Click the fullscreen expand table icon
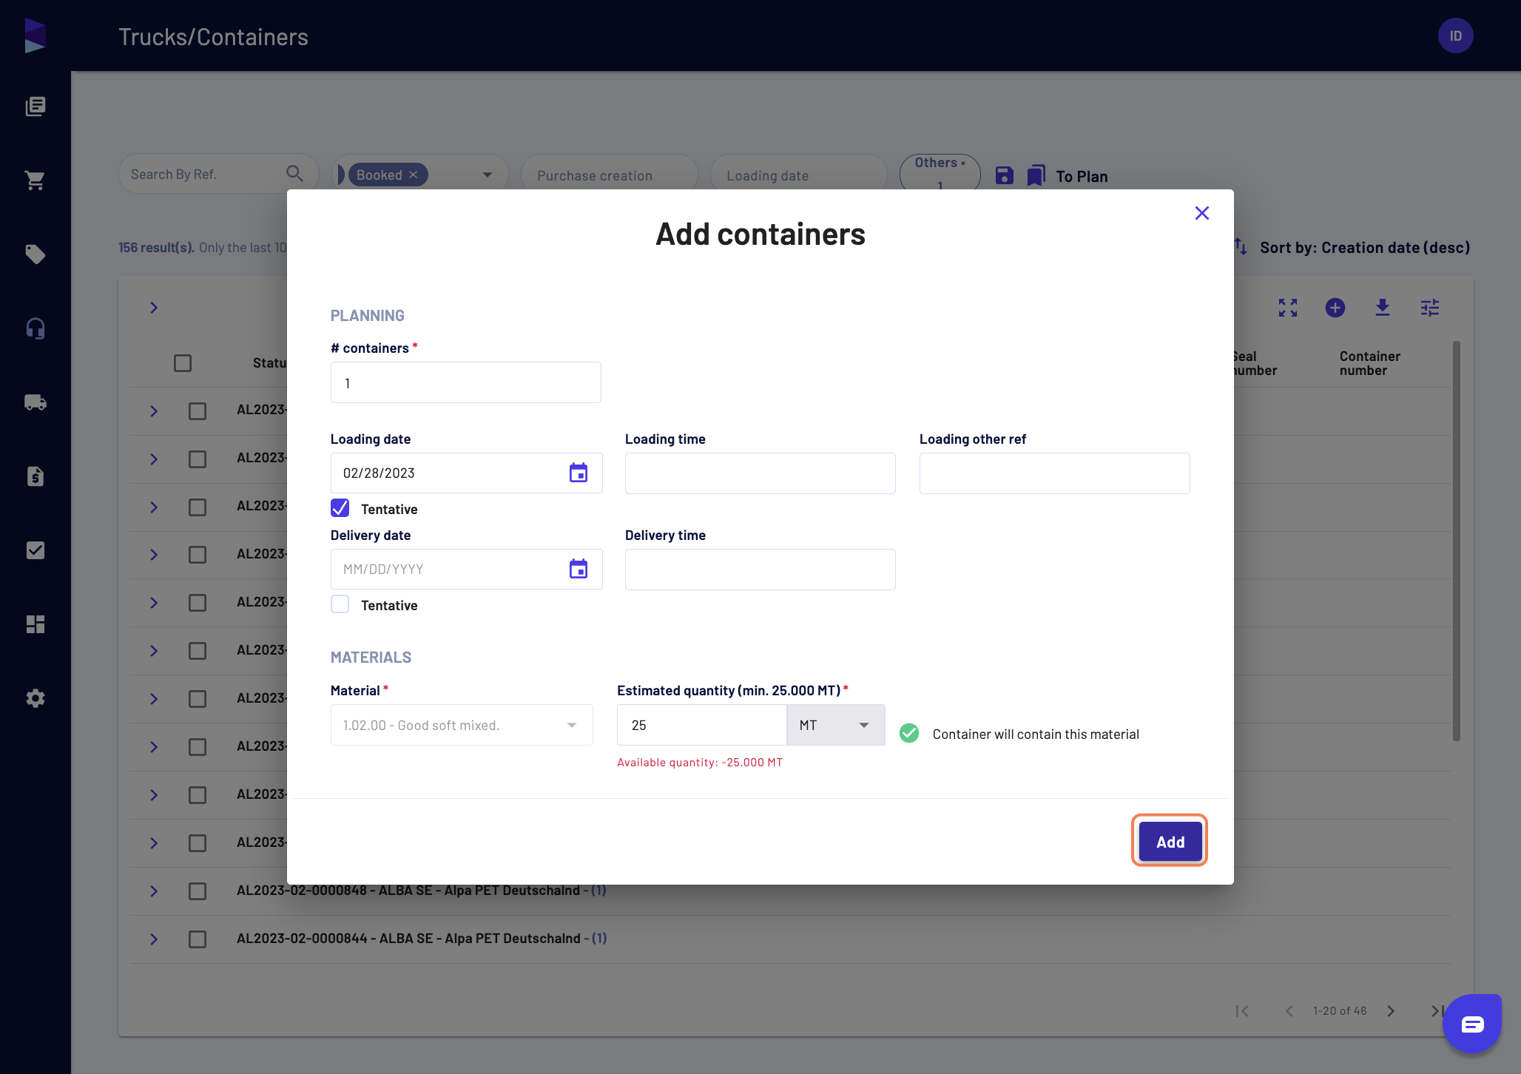Screen dimensions: 1521x1074 pyautogui.click(x=1288, y=308)
